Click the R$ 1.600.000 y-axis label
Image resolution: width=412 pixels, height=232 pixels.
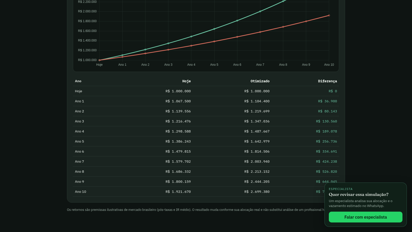pos(87,31)
